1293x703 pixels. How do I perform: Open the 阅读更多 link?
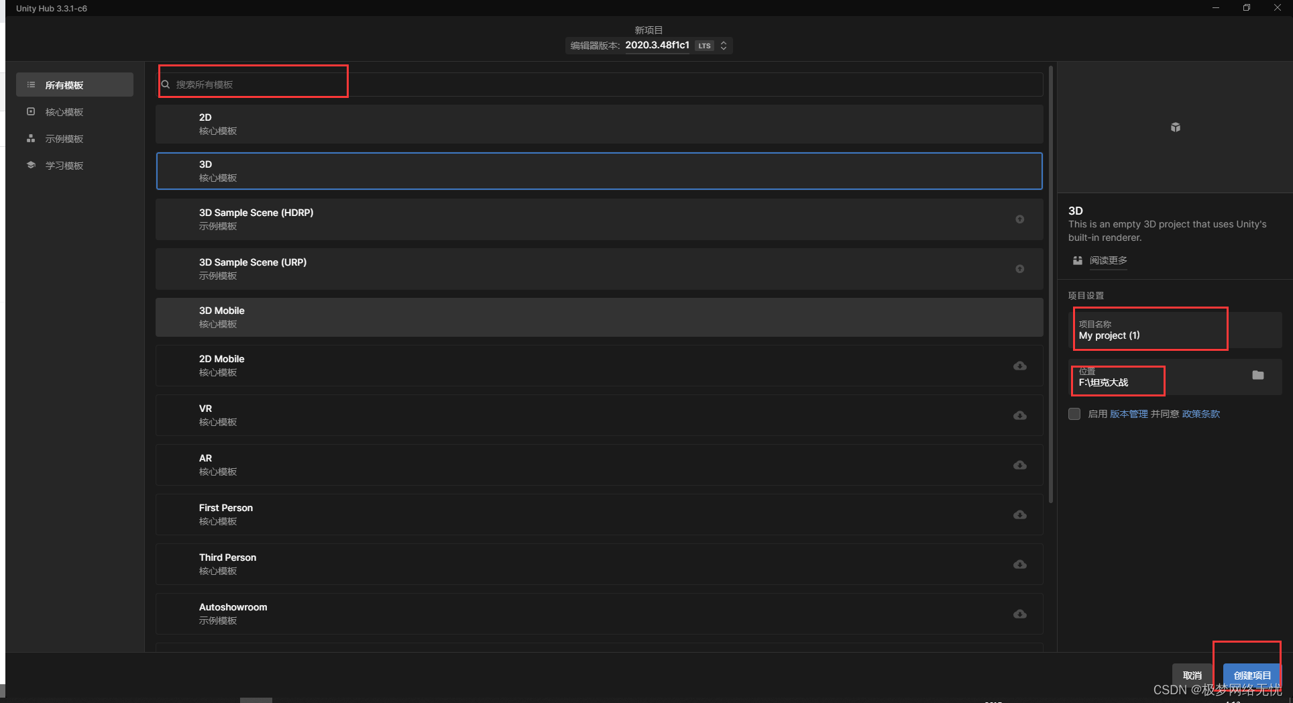tap(1108, 260)
